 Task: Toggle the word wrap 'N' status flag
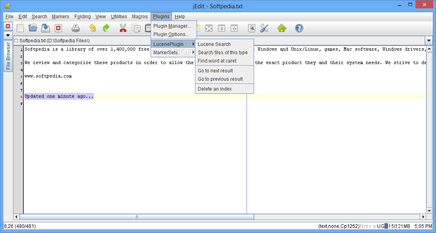[362, 226]
